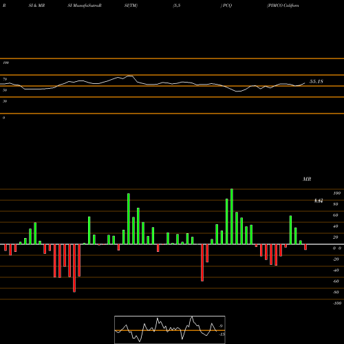This screenshot has height=344, width=344.
Task: Click MR axis label 60
Action: tap(336, 215)
